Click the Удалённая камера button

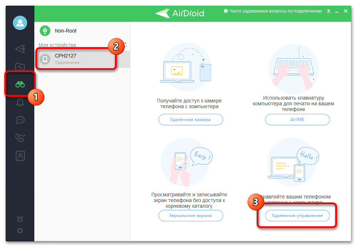pos(191,120)
